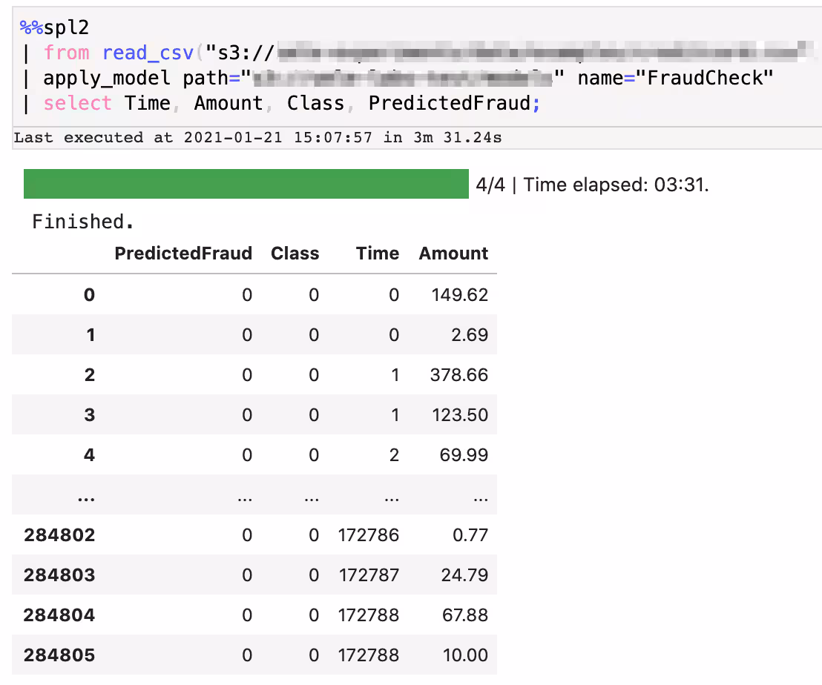Click the bold ellipsis row index

click(86, 496)
